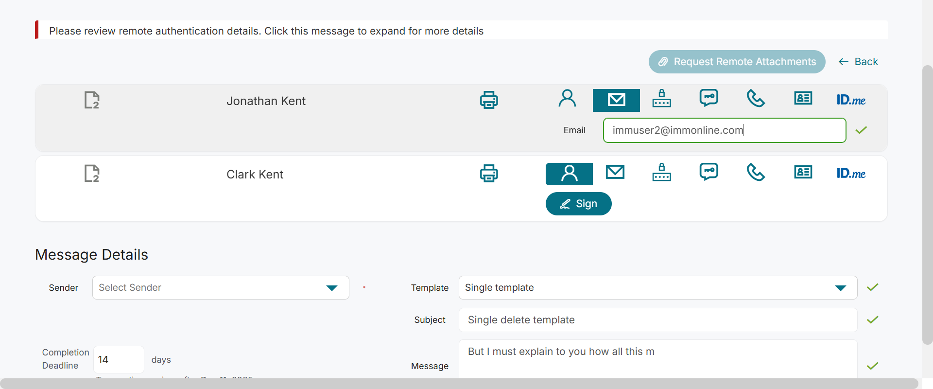Toggle email delivery for Jonathan Kent

[x=616, y=100]
